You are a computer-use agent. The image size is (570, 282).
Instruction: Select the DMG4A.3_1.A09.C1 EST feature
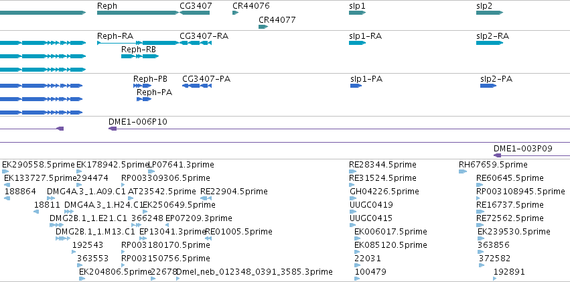coord(51,198)
